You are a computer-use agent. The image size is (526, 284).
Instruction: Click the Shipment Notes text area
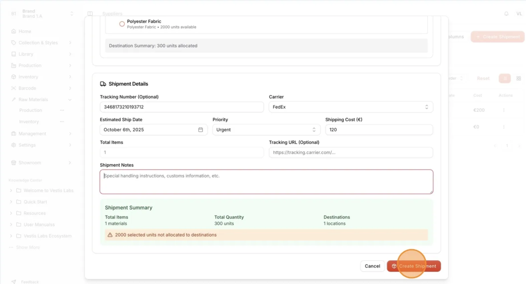pos(266,182)
